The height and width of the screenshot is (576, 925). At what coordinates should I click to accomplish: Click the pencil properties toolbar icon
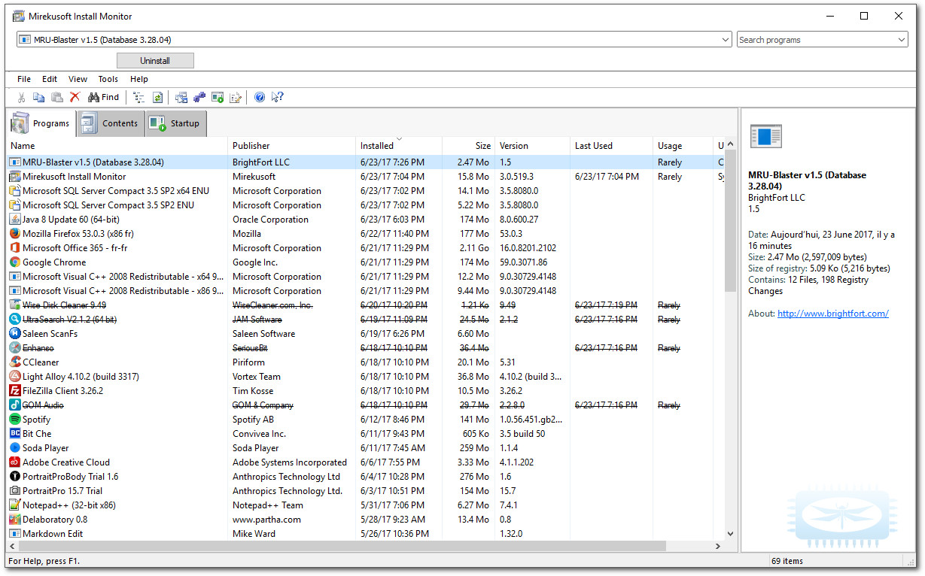pyautogui.click(x=236, y=97)
